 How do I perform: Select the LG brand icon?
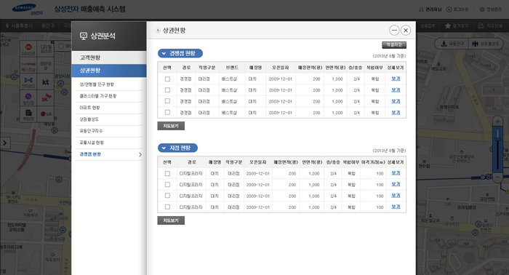click(x=46, y=114)
